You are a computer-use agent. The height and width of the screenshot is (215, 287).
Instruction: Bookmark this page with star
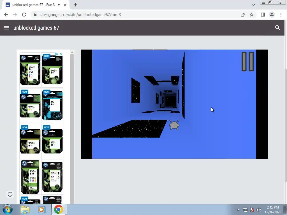(x=252, y=15)
